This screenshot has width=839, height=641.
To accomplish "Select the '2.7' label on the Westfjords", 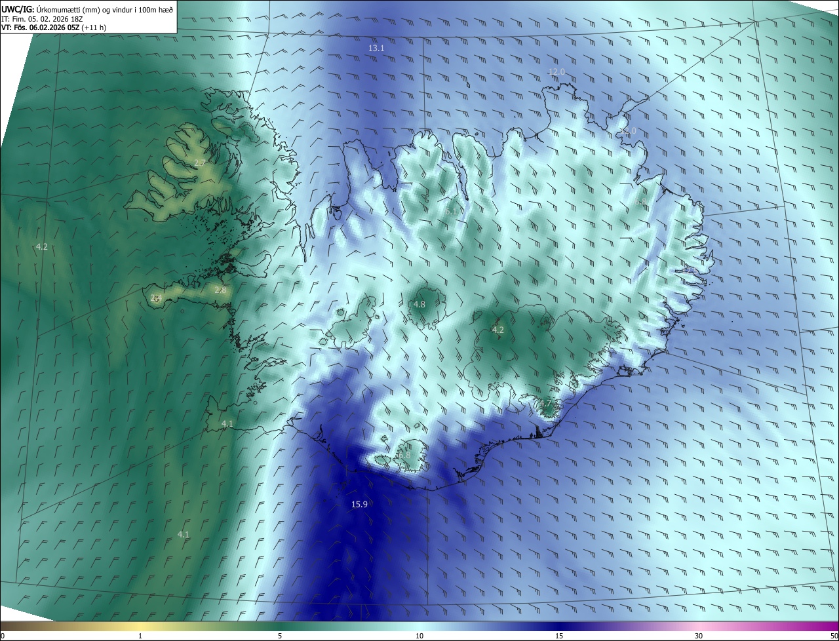I will (x=200, y=163).
